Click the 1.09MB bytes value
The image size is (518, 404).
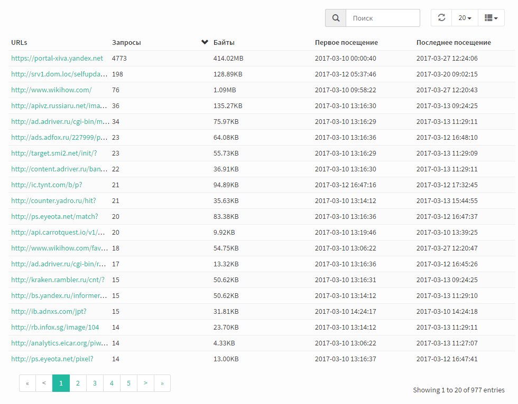coord(225,90)
